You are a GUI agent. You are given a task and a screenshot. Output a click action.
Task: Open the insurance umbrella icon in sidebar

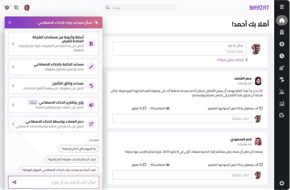(281, 80)
